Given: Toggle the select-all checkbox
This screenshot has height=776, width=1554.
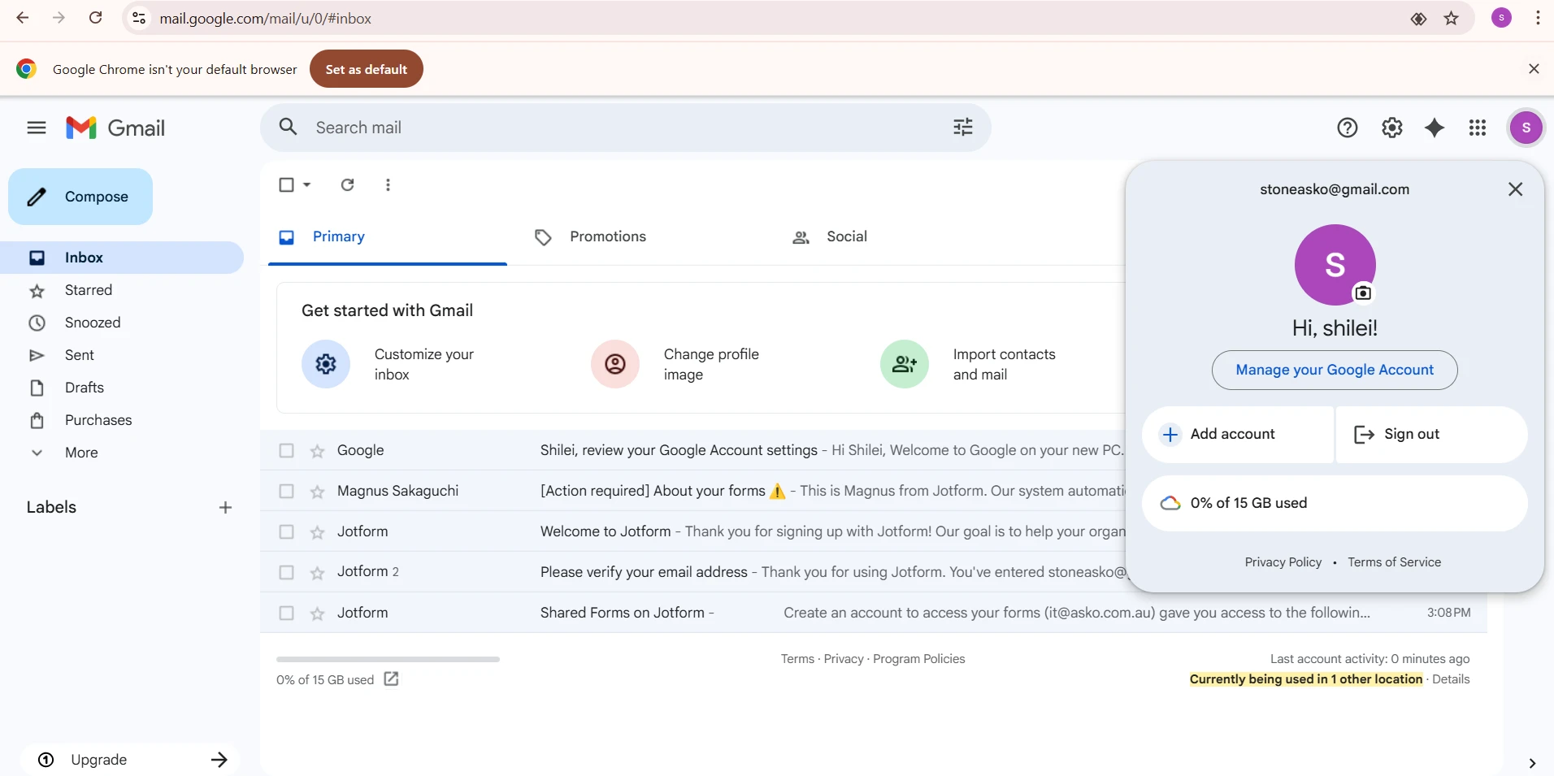Looking at the screenshot, I should [286, 184].
